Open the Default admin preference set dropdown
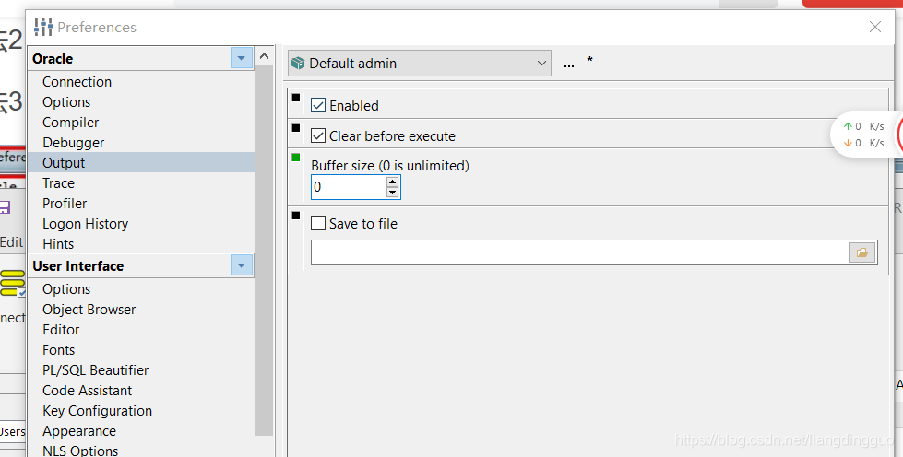The width and height of the screenshot is (903, 457). [x=541, y=64]
